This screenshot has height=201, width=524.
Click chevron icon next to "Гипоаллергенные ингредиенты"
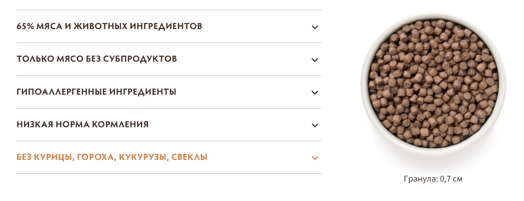(315, 93)
